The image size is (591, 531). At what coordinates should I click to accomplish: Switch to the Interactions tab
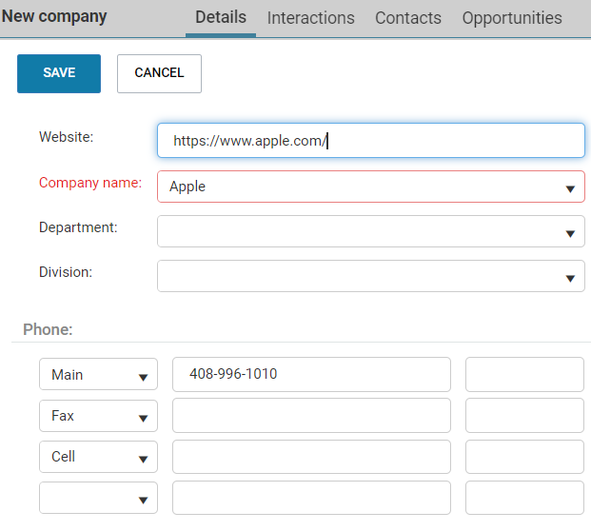click(x=310, y=18)
